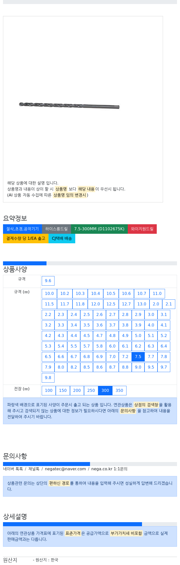Choose the 12.7 mm size option
The height and width of the screenshot is (565, 180).
[126, 304]
